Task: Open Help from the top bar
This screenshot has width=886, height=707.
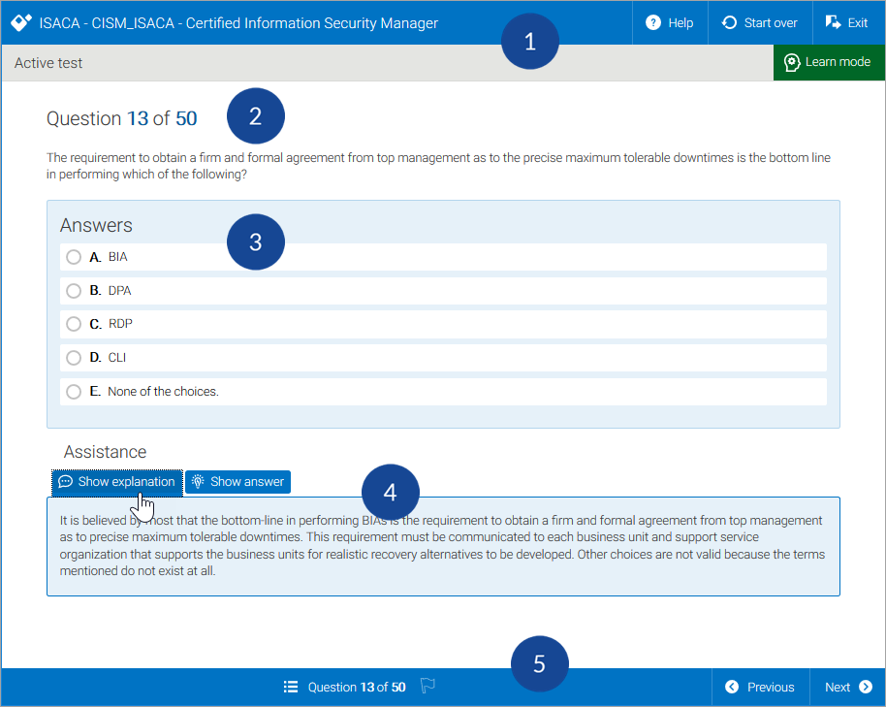Action: pos(670,22)
